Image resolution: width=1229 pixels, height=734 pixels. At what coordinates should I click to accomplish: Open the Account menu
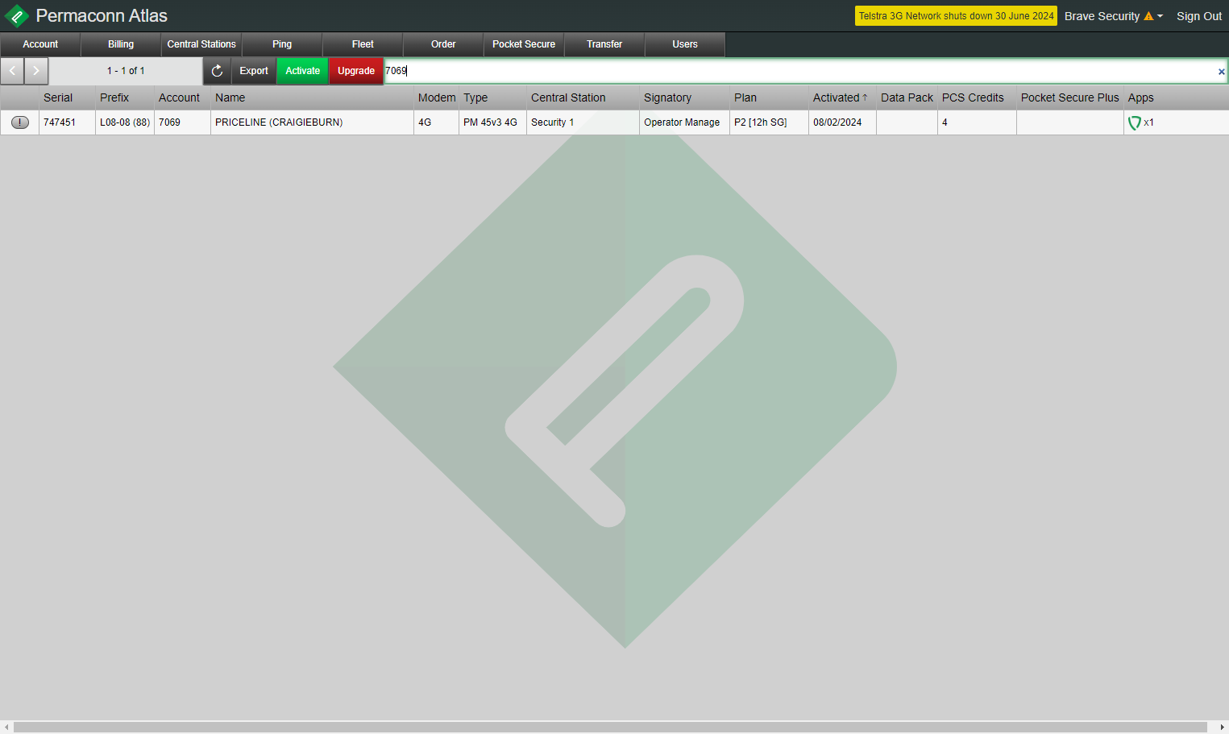click(40, 44)
